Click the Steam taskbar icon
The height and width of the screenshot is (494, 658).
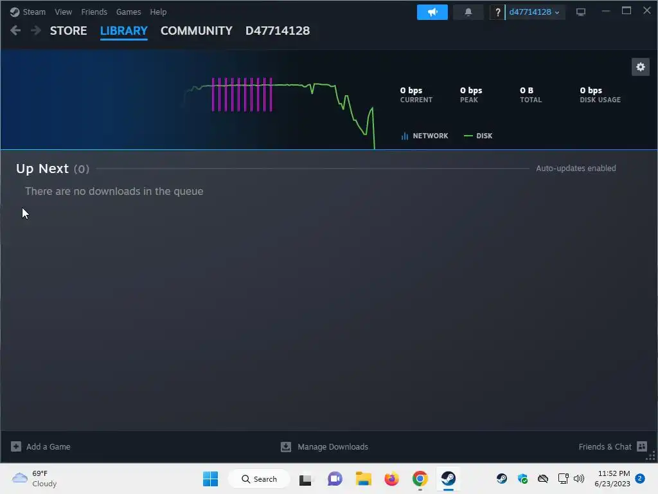(448, 479)
